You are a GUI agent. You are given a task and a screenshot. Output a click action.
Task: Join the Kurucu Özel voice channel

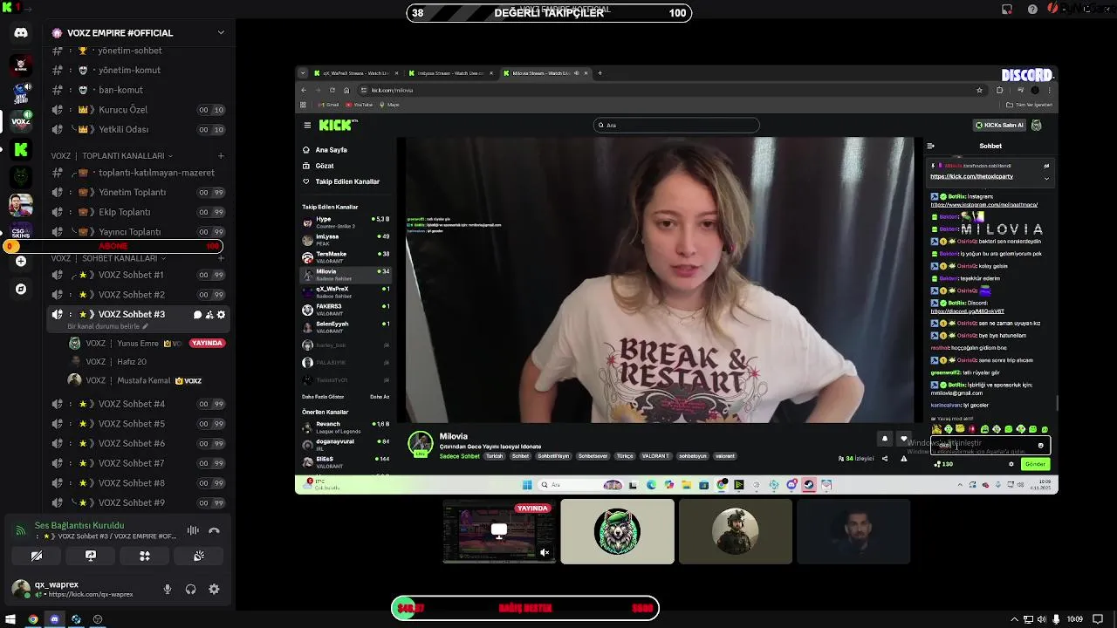pos(139,110)
